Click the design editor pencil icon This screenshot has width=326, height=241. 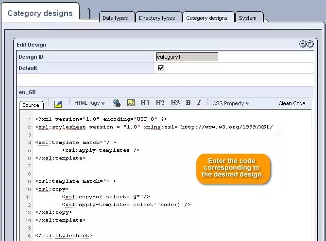[x=58, y=104]
